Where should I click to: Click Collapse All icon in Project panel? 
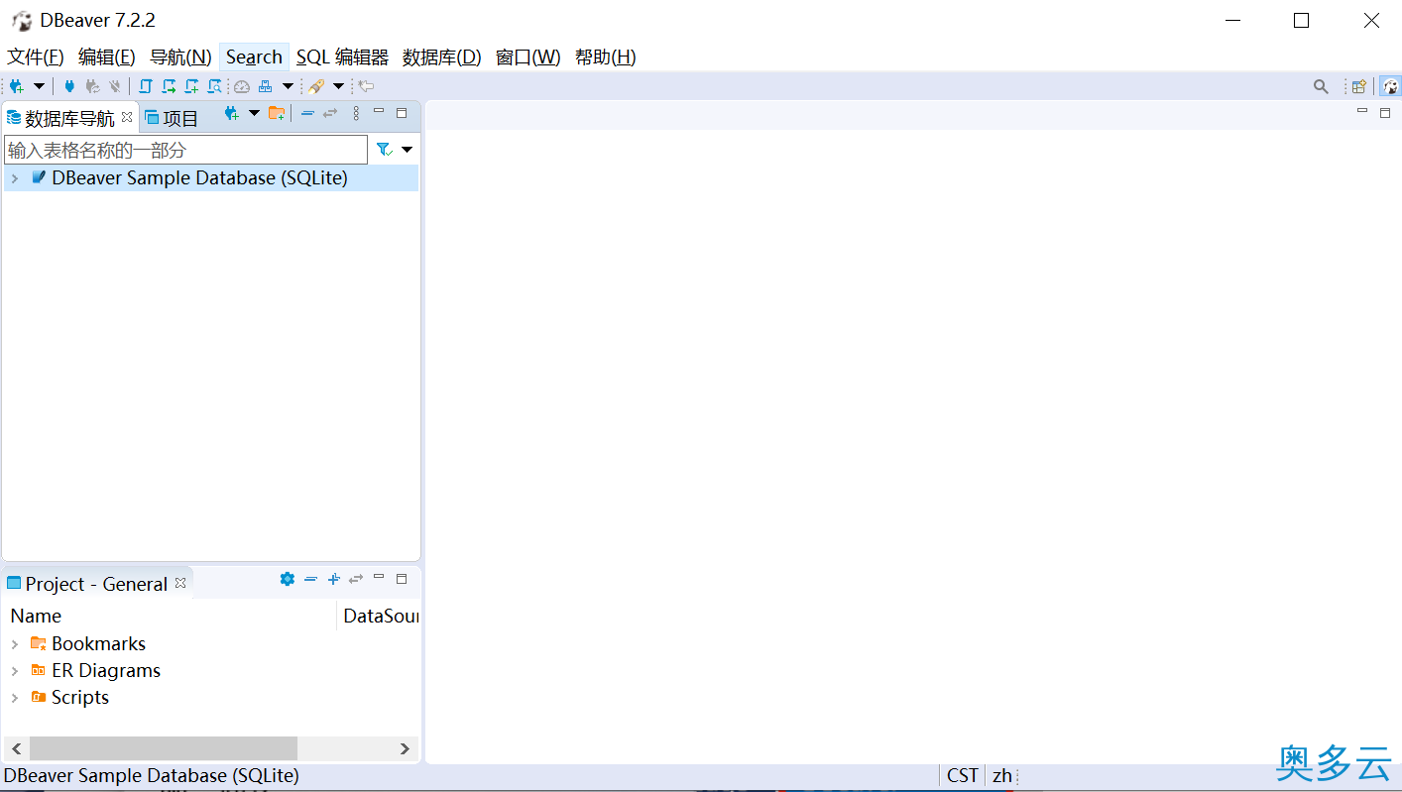click(310, 579)
